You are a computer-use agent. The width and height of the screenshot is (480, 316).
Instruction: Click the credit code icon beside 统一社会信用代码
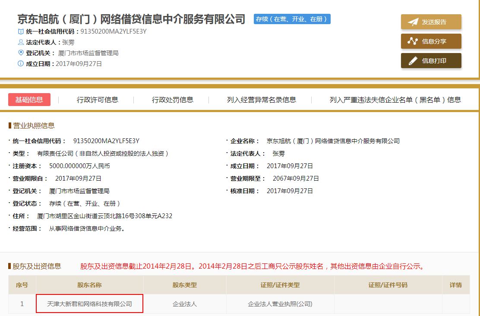pos(21,31)
